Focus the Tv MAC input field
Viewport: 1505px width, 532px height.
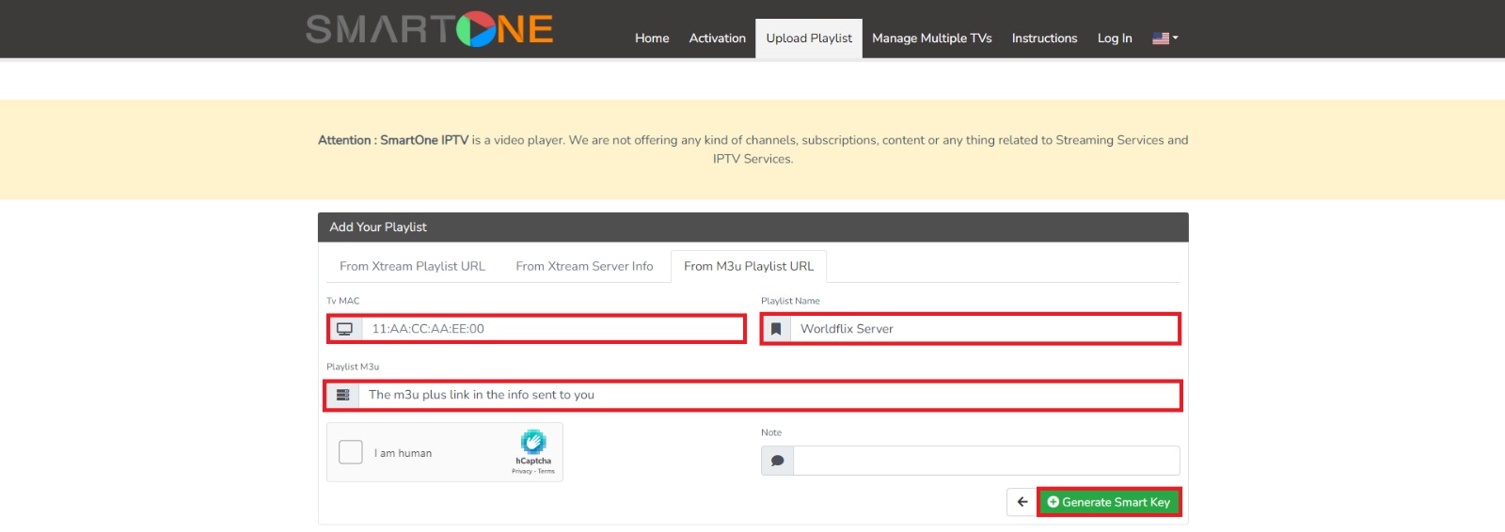pyautogui.click(x=553, y=329)
